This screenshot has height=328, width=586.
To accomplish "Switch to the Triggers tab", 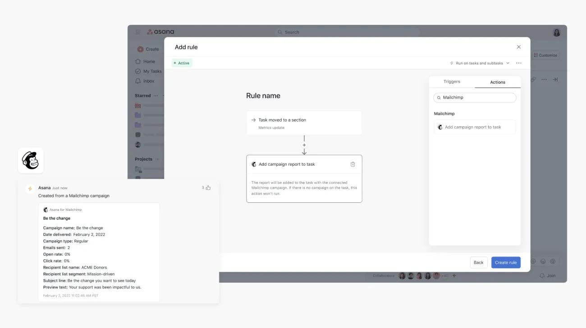I will pos(451,82).
